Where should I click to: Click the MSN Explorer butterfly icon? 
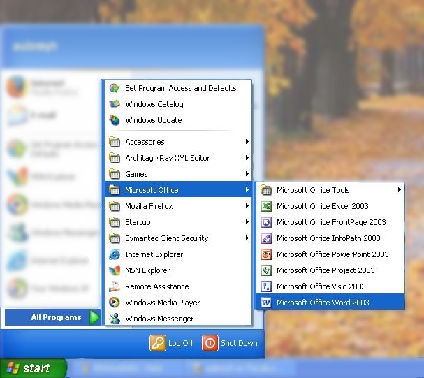tap(115, 270)
